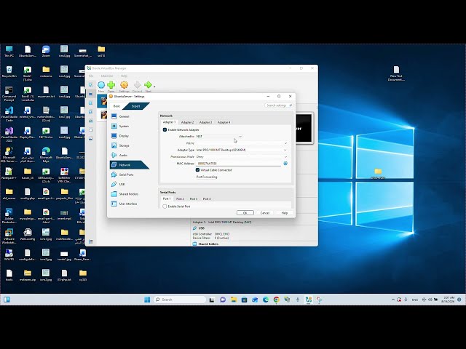Switch to serial Port 3 tab
This screenshot has width=466, height=349.
point(194,198)
